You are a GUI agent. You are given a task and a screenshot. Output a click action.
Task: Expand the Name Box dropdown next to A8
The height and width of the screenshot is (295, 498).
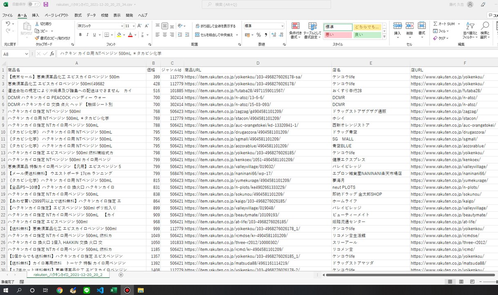click(x=26, y=54)
